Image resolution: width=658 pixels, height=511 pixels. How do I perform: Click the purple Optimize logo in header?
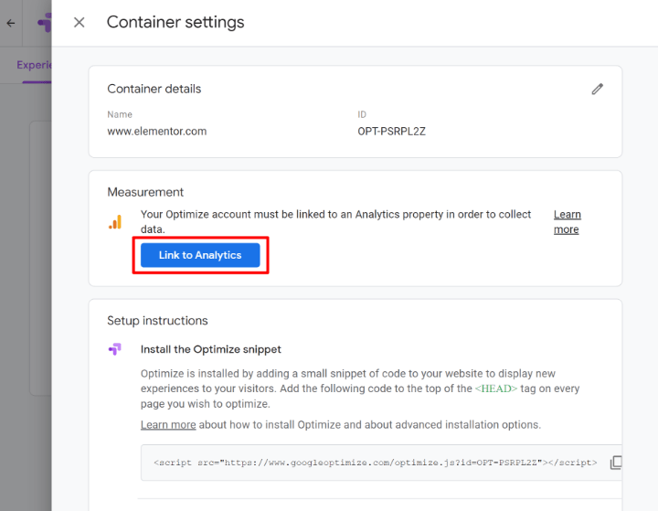44,23
